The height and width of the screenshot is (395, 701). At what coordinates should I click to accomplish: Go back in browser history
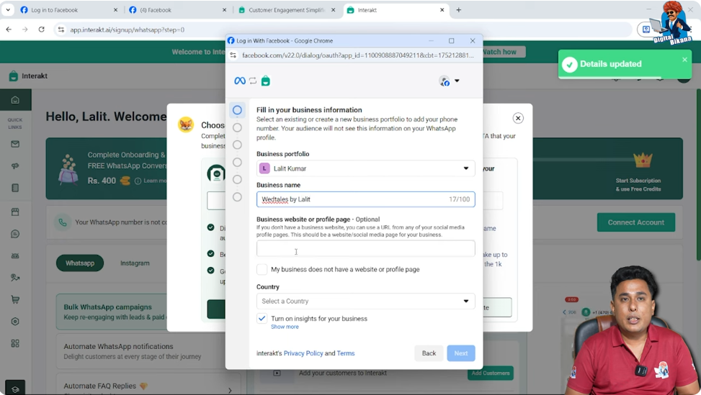click(9, 29)
